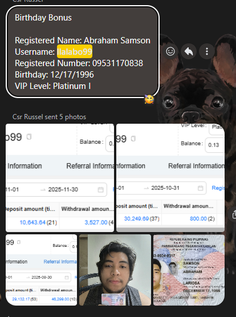Click the 'VIP Level: Platinum I' line
This screenshot has width=236, height=317.
click(53, 86)
